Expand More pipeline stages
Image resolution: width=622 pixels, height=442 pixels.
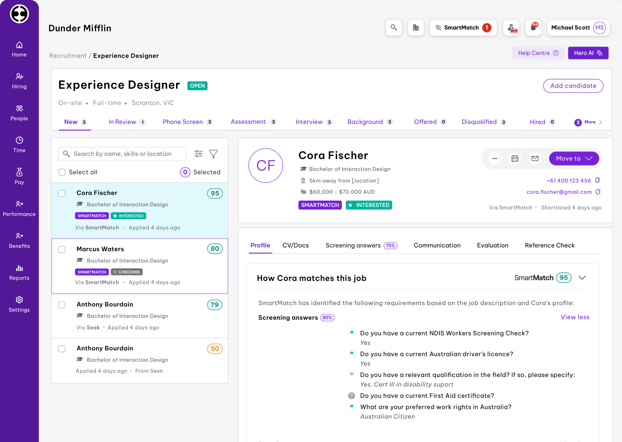point(589,122)
